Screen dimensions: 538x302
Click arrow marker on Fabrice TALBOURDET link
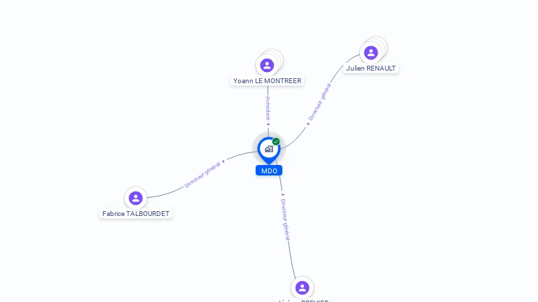[x=223, y=161]
